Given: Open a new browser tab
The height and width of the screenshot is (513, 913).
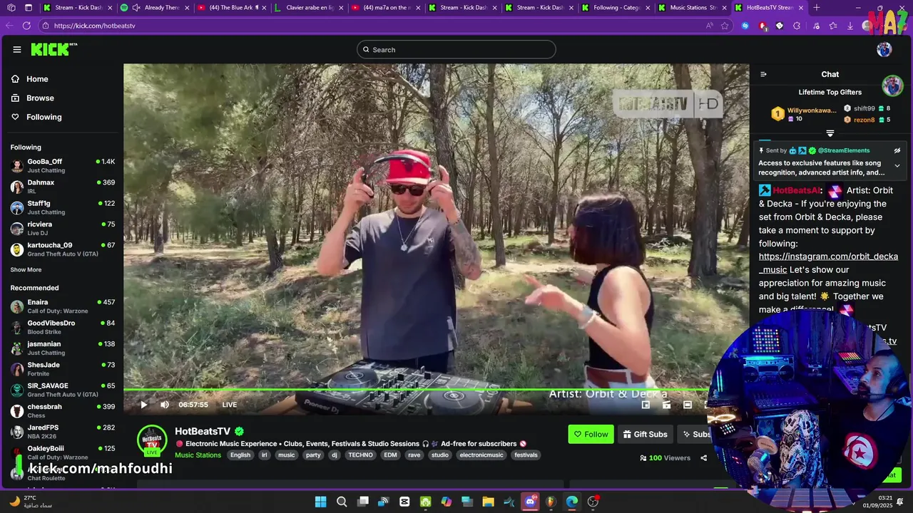Looking at the screenshot, I should (817, 8).
